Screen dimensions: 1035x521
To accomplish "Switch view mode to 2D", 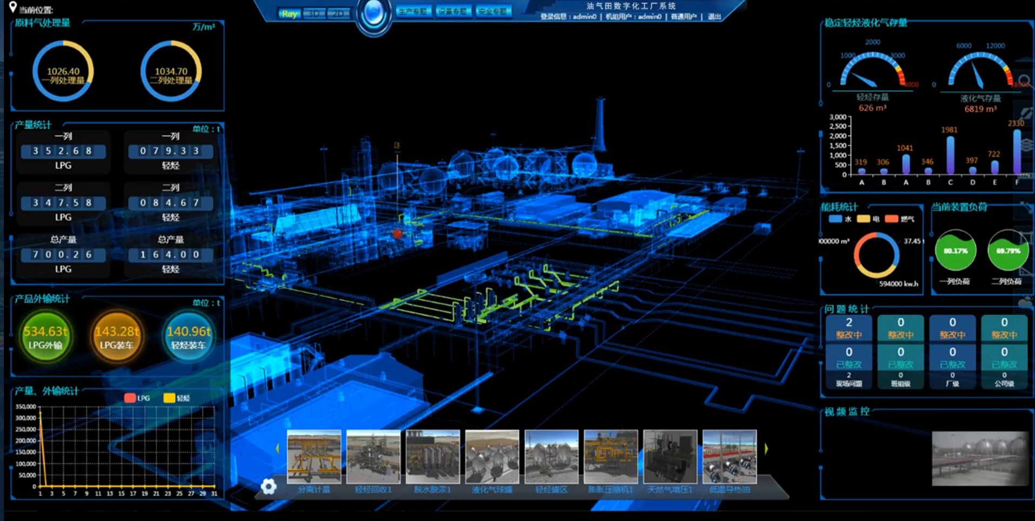I will tap(338, 13).
